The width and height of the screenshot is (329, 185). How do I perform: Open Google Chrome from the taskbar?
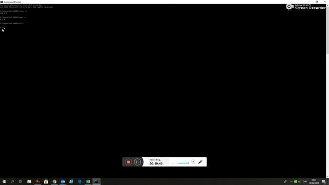[x=54, y=181]
